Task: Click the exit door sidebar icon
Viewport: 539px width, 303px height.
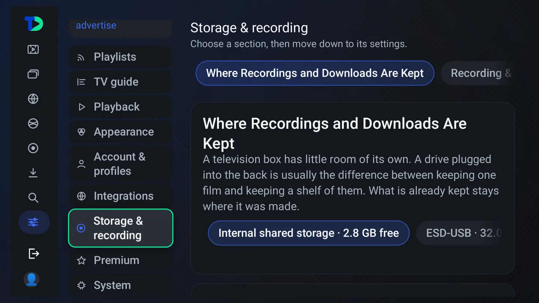Action: coord(33,254)
